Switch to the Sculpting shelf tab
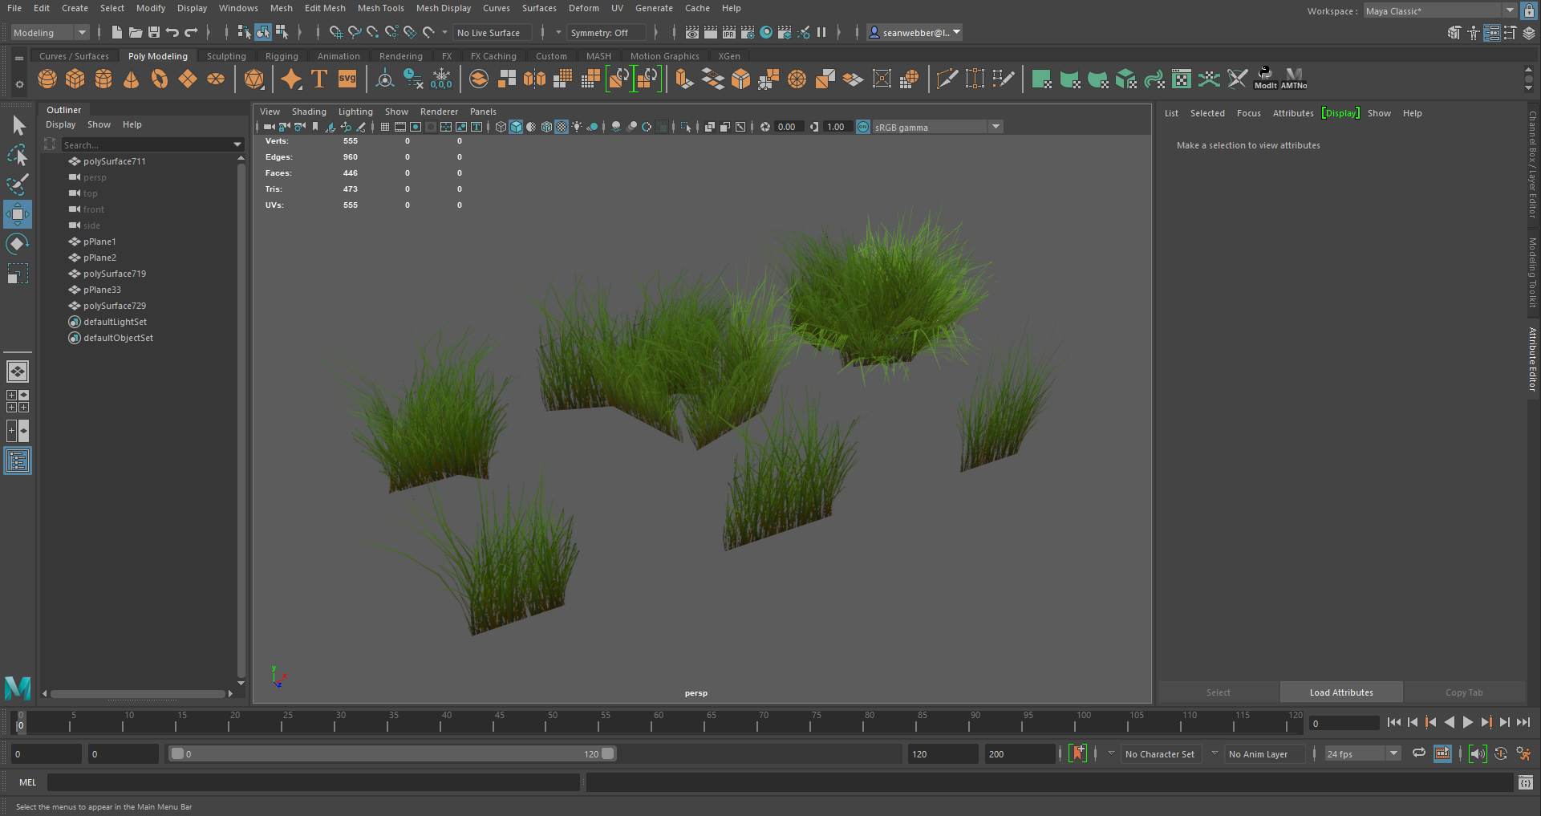Image resolution: width=1541 pixels, height=816 pixels. (226, 56)
